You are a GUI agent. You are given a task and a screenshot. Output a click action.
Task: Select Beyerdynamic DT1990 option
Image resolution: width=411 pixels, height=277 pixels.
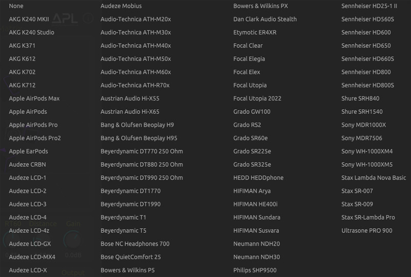pos(130,204)
